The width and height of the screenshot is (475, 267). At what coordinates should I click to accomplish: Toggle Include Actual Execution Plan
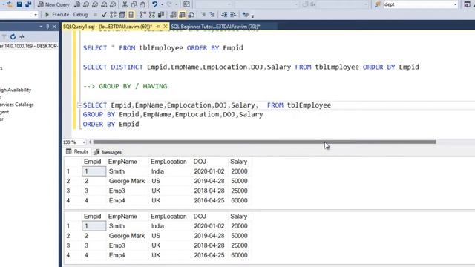coord(143,15)
